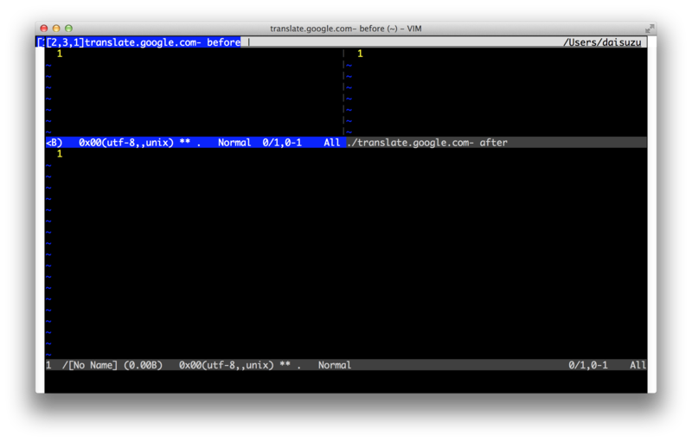The height and width of the screenshot is (442, 692).
Task: Click line number 1 in right pane
Action: [x=360, y=54]
